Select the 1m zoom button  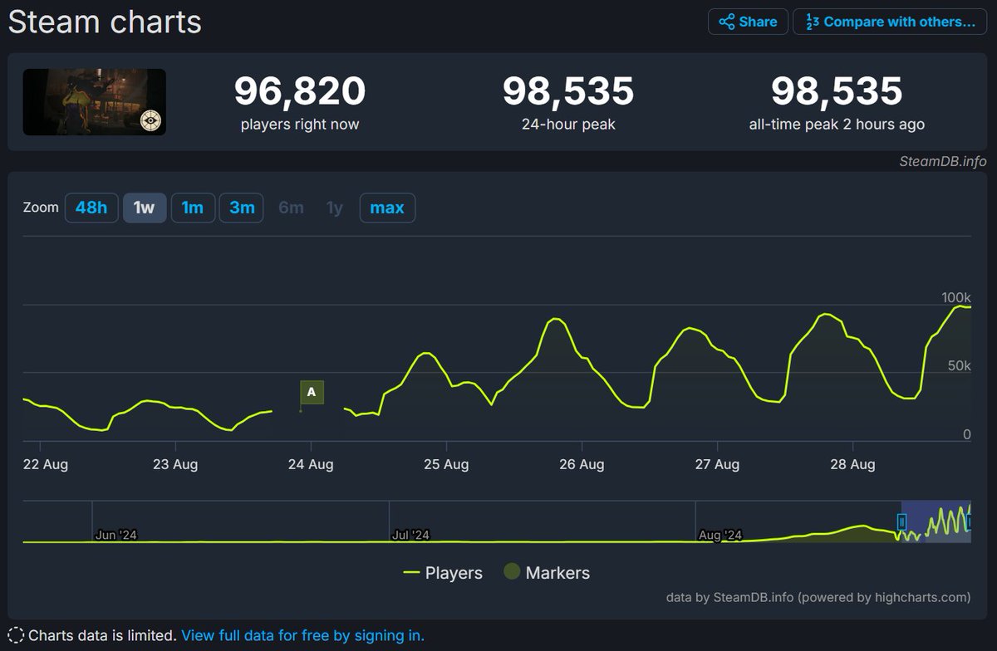coord(193,208)
